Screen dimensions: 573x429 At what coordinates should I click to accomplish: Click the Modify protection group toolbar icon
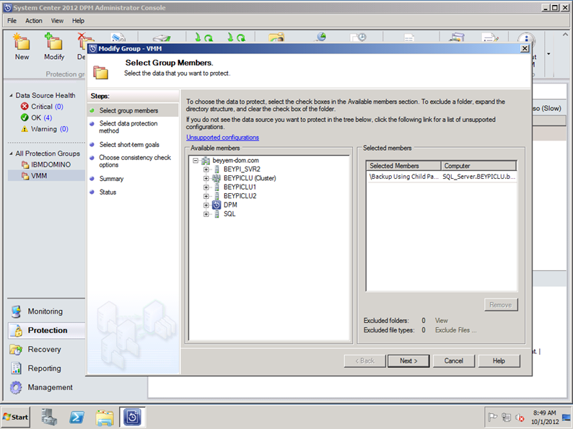53,41
